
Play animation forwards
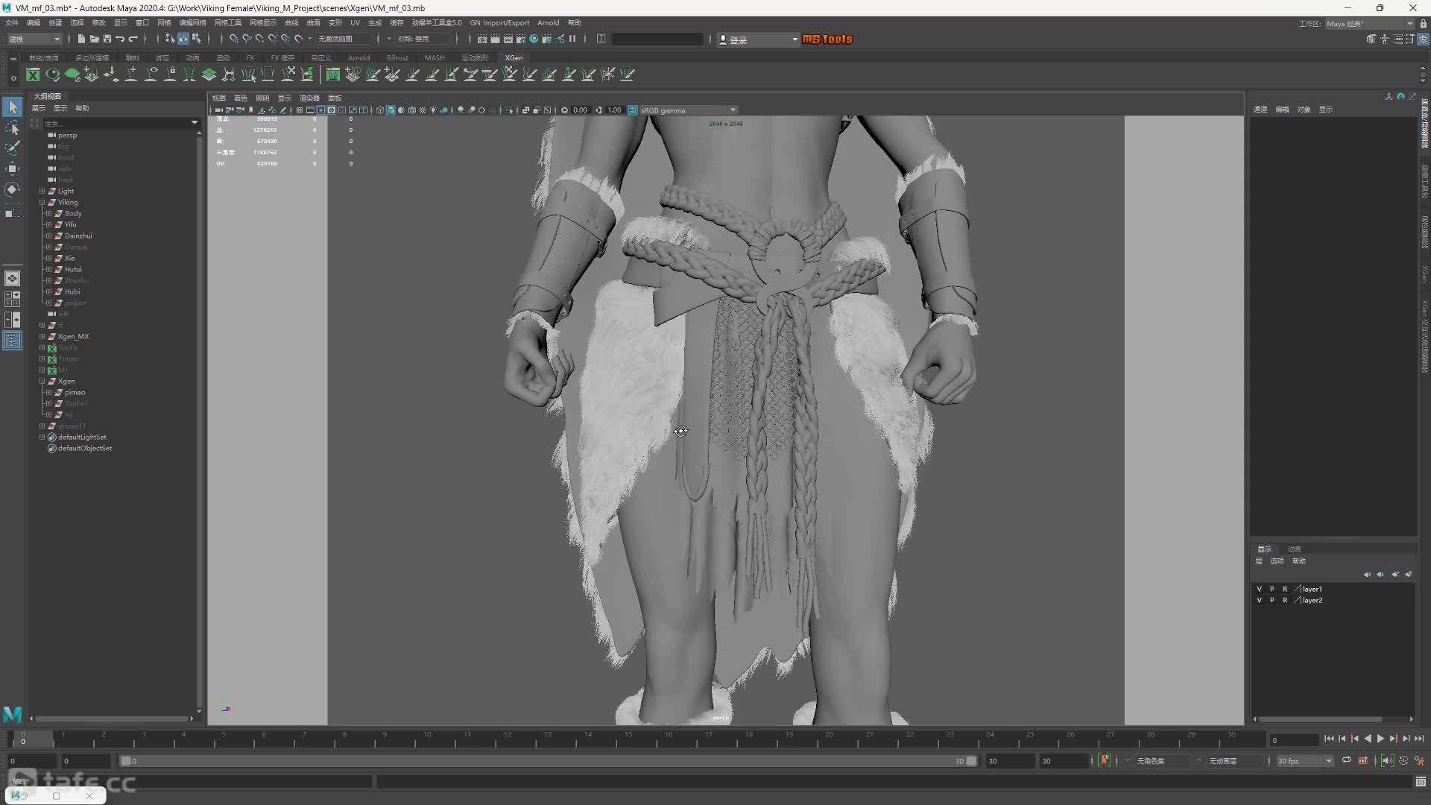click(1380, 739)
